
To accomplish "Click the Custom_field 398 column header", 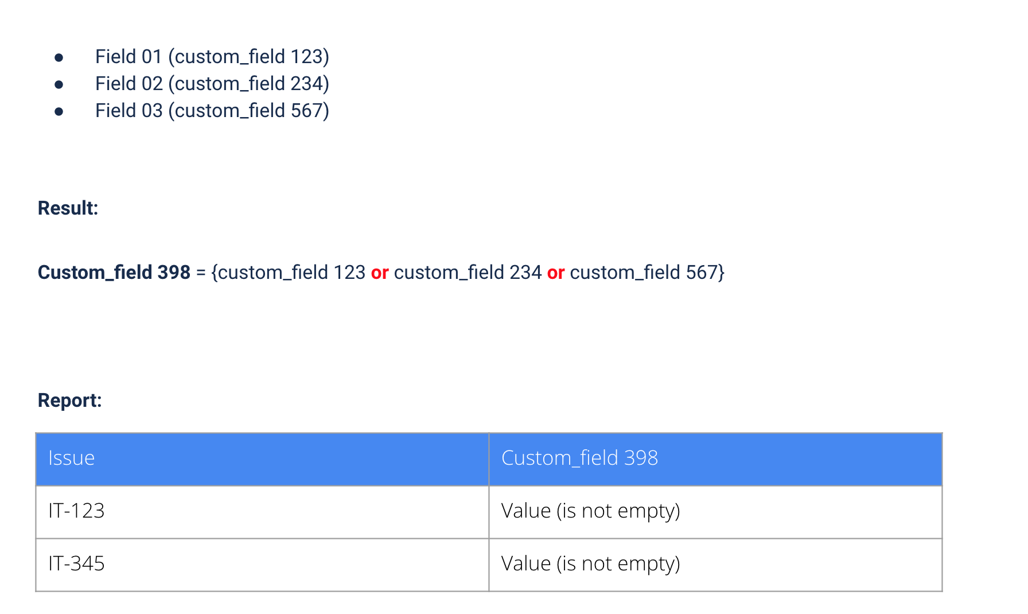I will point(715,459).
